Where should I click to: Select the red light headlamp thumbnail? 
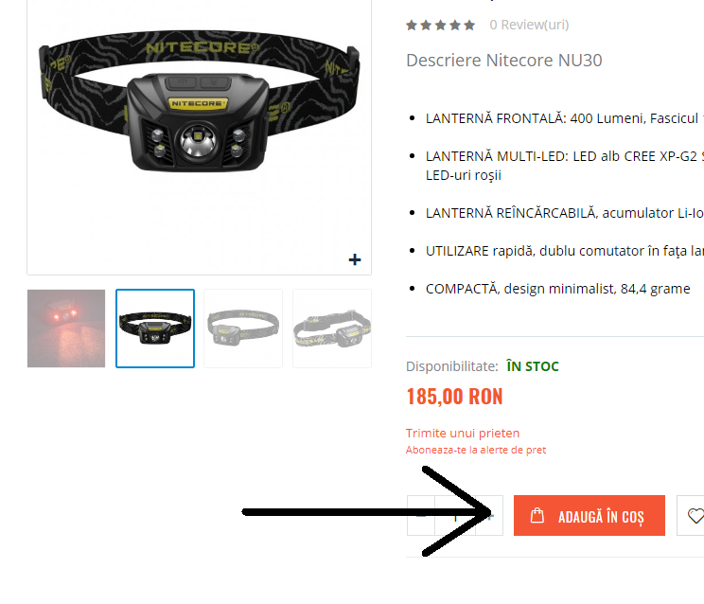point(66,329)
